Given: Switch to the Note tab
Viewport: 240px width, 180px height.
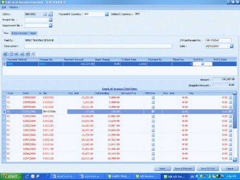Looking at the screenshot, I should tap(33, 33).
